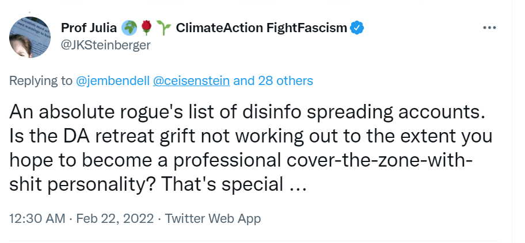Click the seedling emoji in display name
This screenshot has height=243, width=525.
(x=162, y=28)
